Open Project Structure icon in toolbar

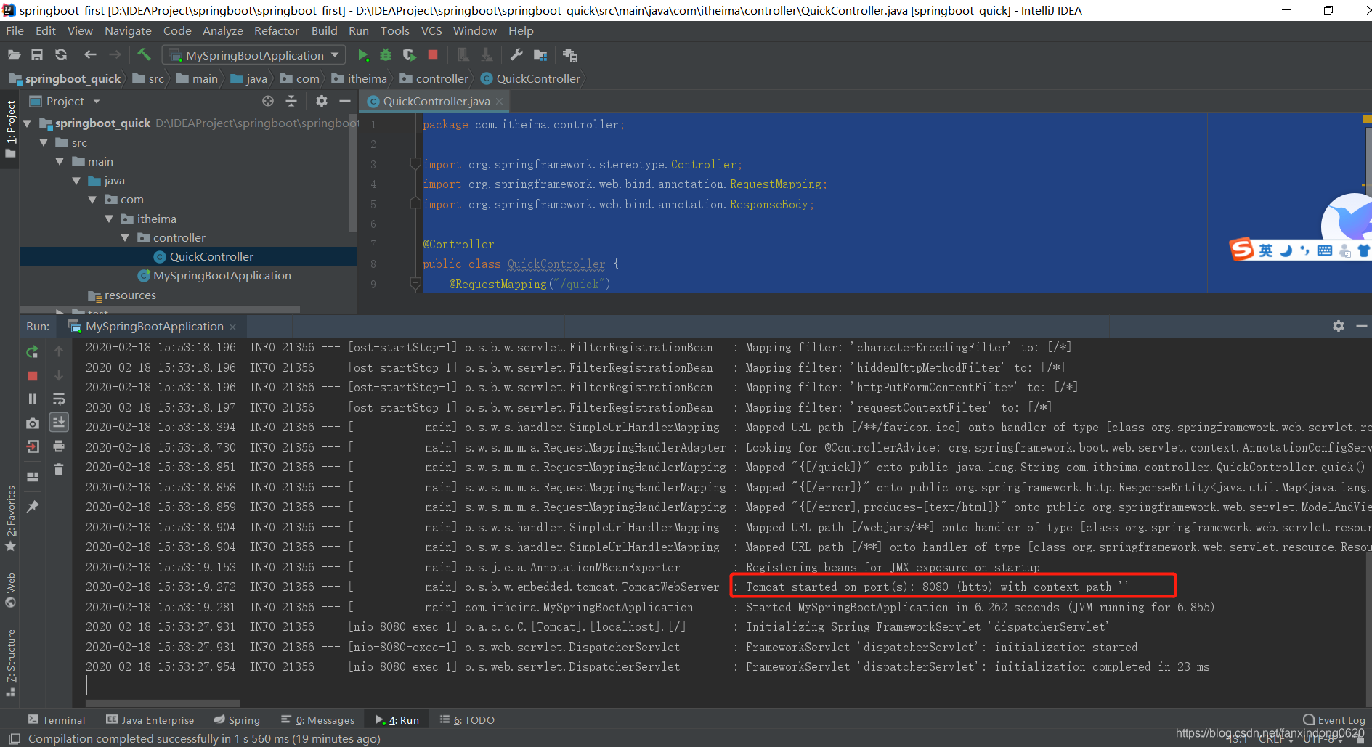click(x=540, y=55)
